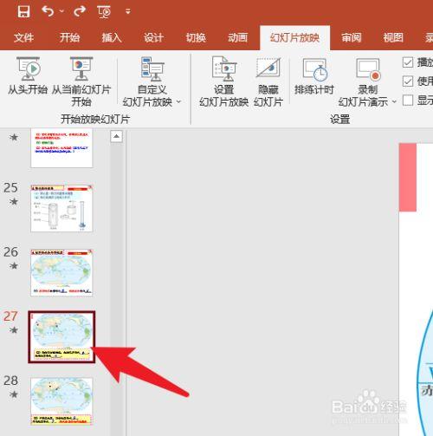Viewport: 433px width, 436px height.
Task: Switch to the 动画 tab
Action: (x=237, y=38)
